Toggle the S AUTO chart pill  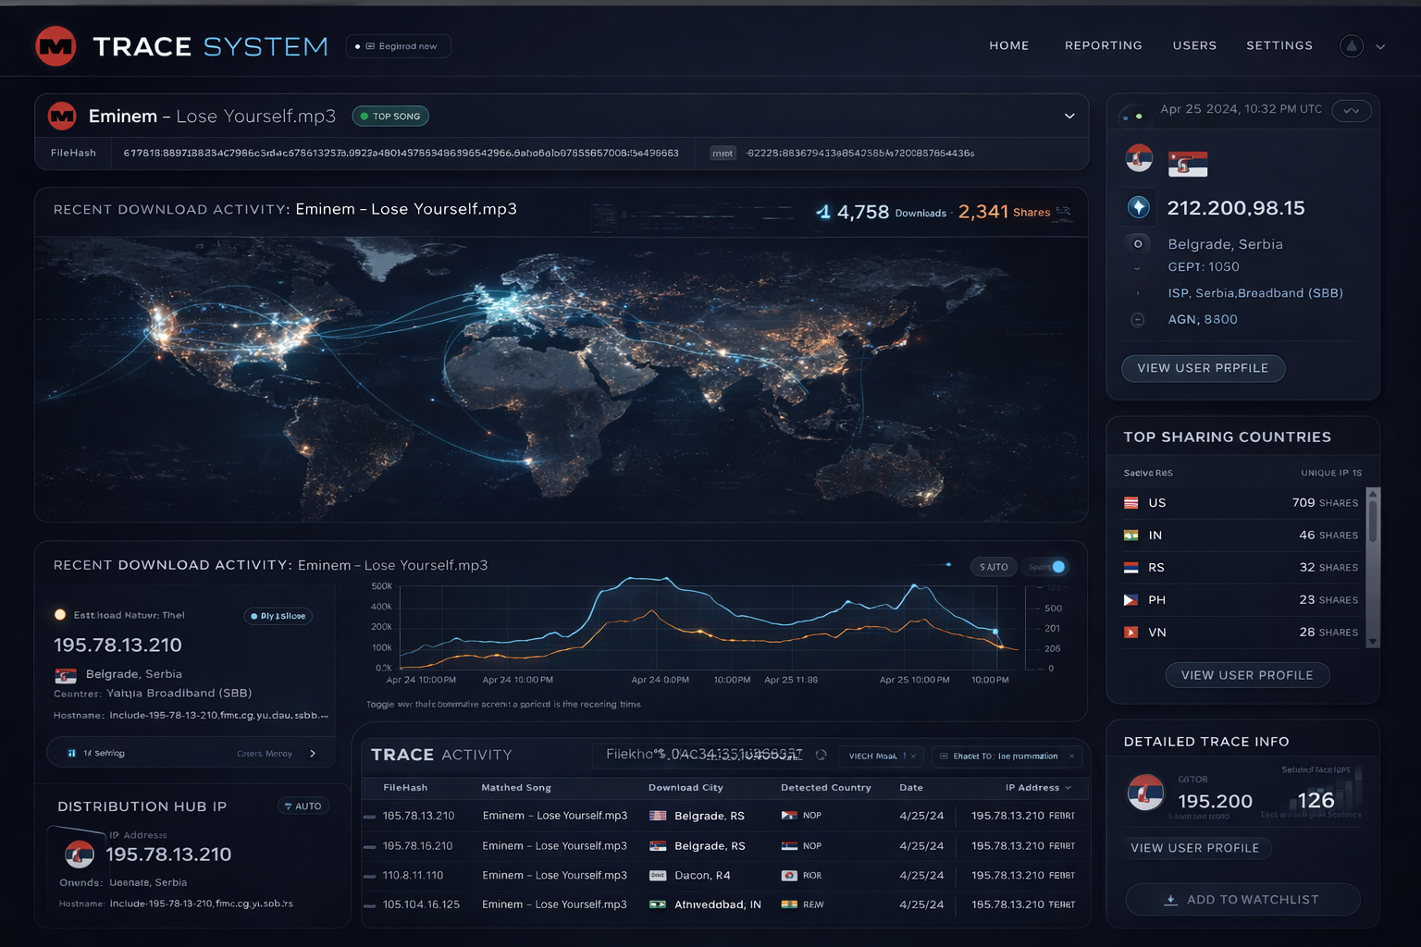[x=994, y=567]
